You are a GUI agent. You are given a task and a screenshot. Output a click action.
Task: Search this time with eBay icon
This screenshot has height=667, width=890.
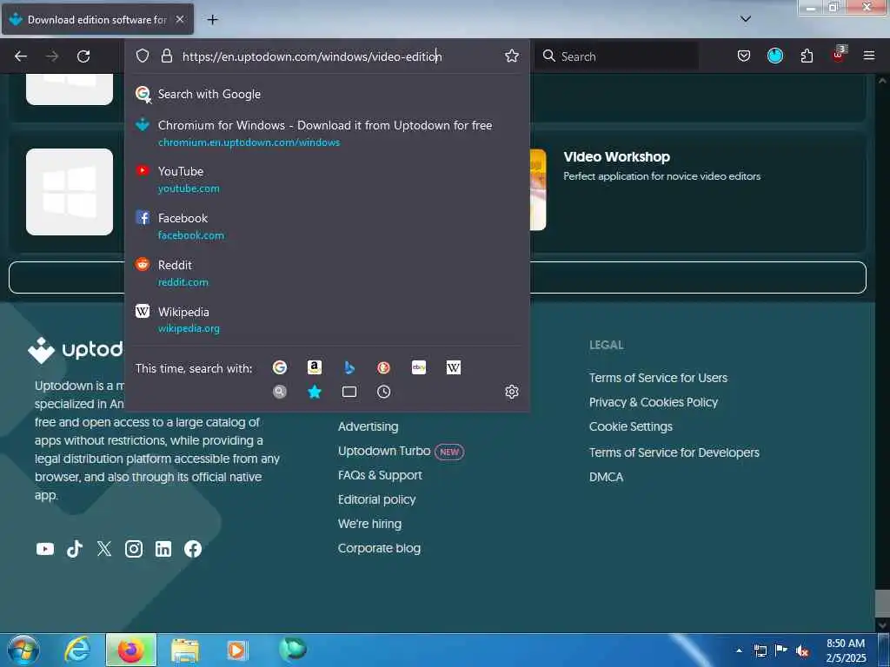pyautogui.click(x=419, y=367)
